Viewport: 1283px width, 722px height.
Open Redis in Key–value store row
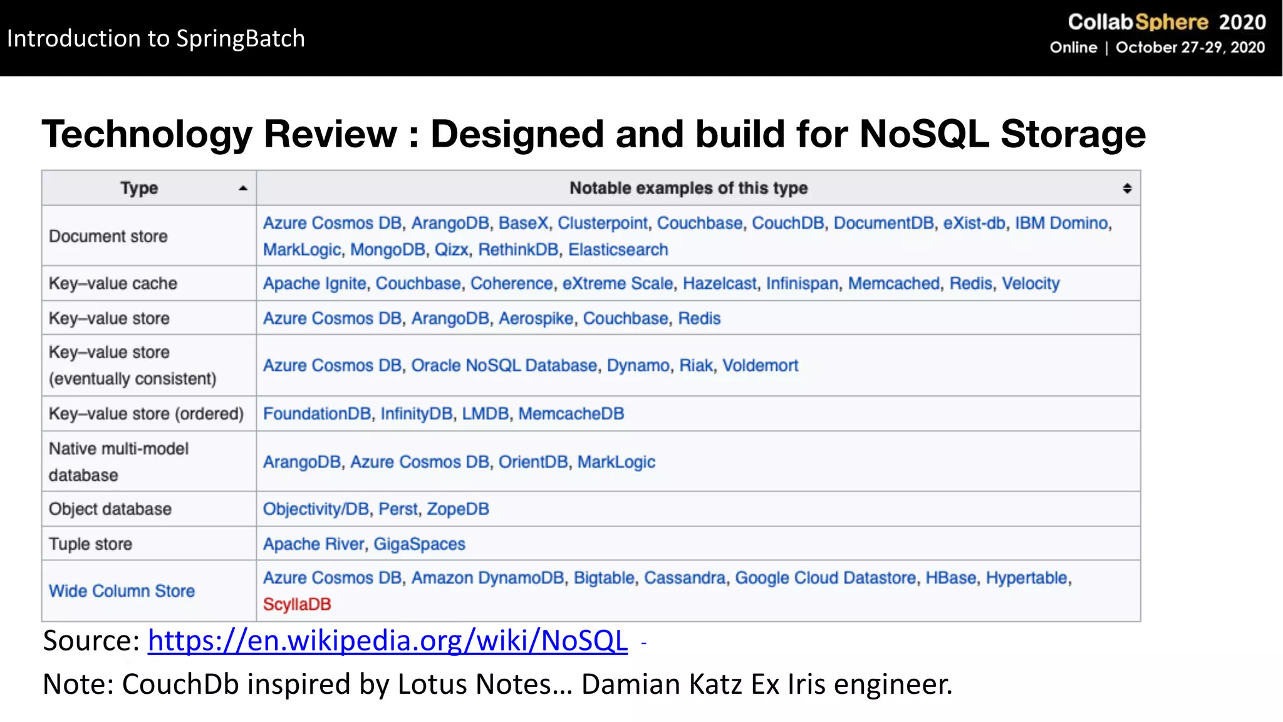point(699,318)
